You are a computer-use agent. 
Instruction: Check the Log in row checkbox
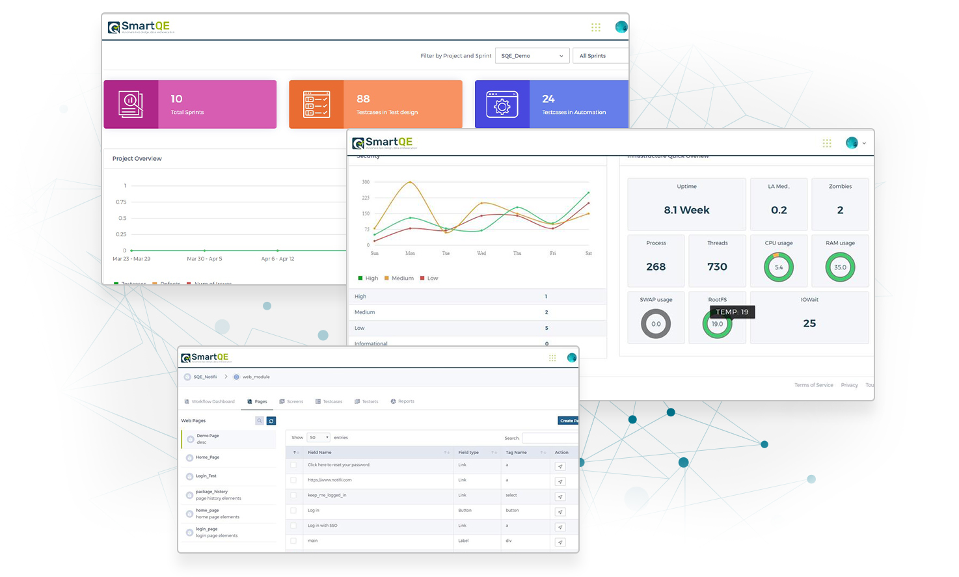click(x=293, y=511)
